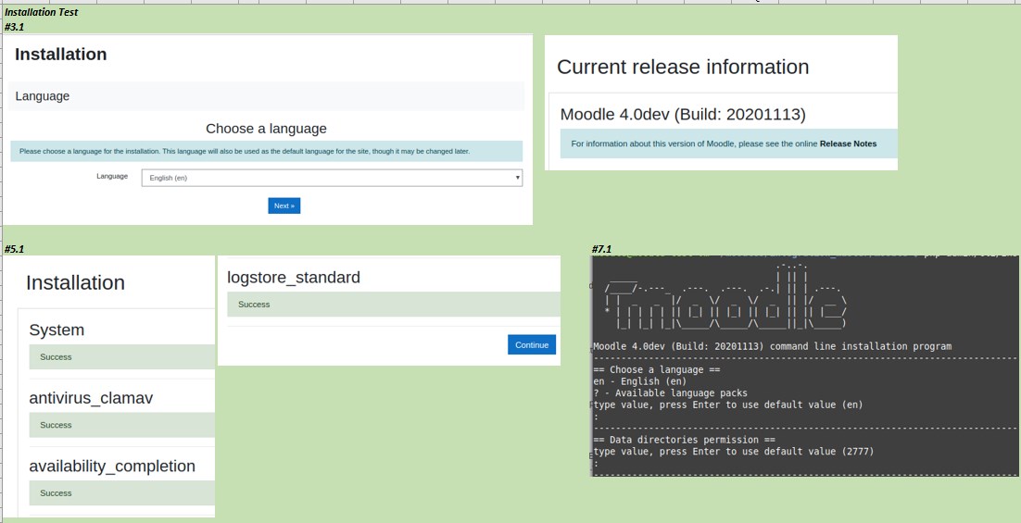Screen dimensions: 1021x523
Task: Click terminal '== Choose a language ==' line
Action: tap(657, 369)
